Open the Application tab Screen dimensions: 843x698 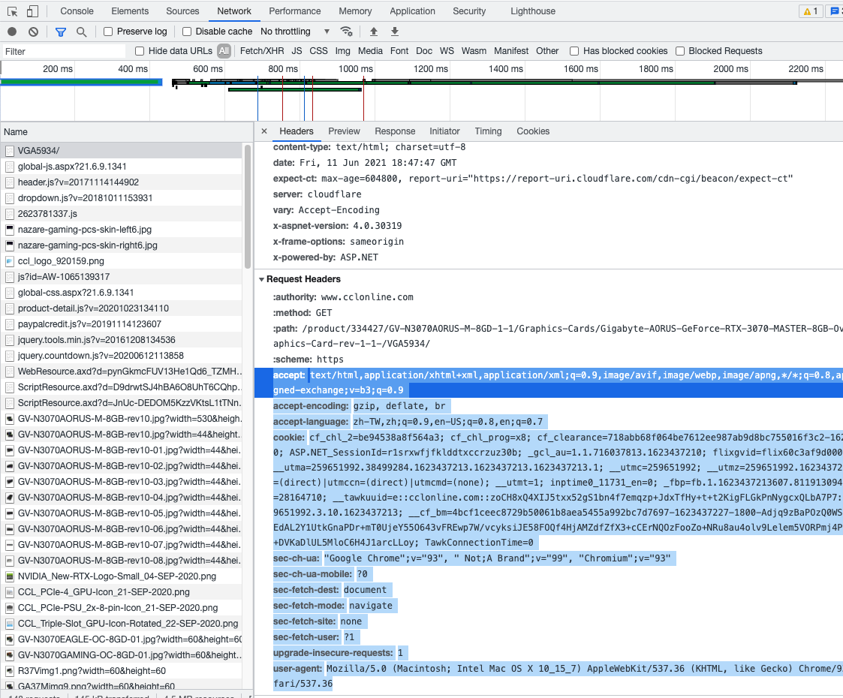(412, 11)
